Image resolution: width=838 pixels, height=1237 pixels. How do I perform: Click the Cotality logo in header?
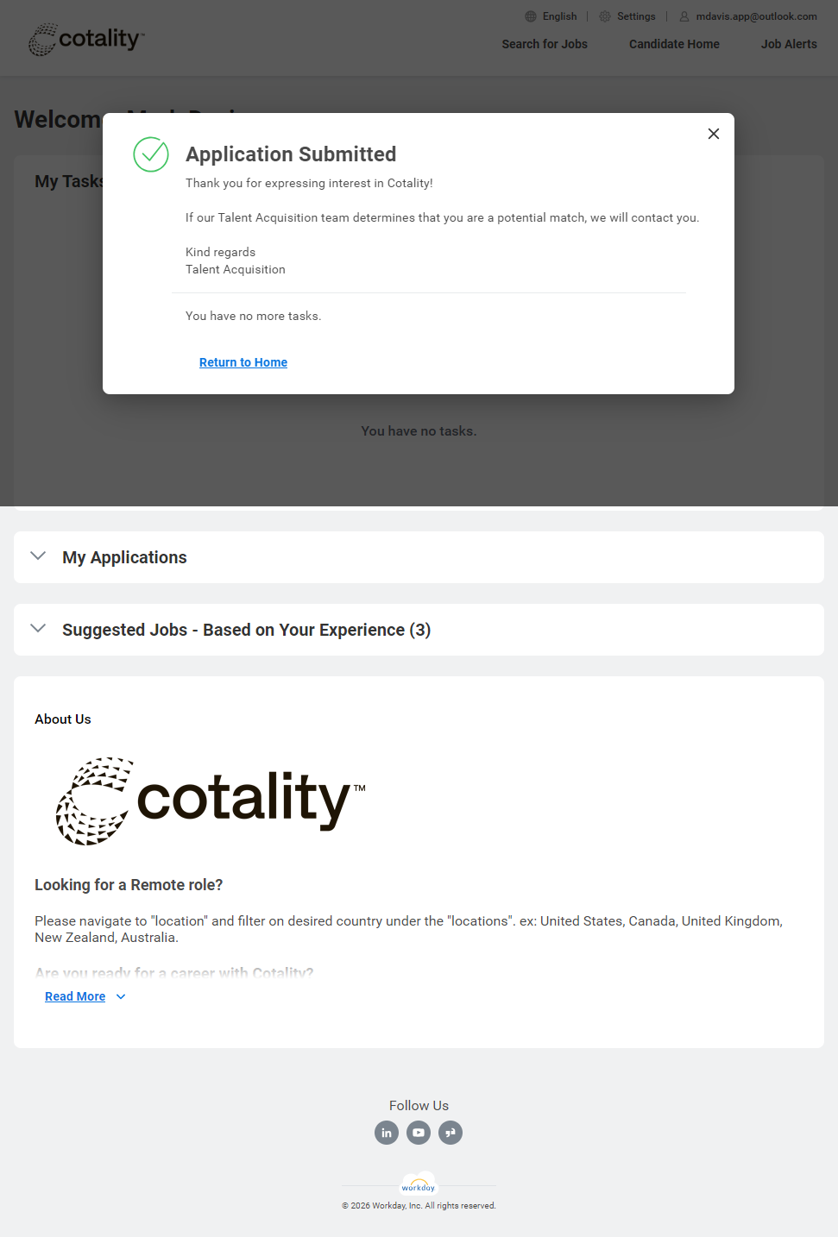tap(86, 40)
